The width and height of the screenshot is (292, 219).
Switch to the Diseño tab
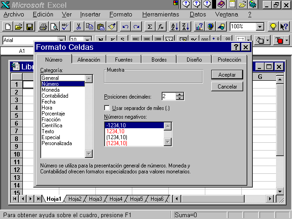pos(194,60)
